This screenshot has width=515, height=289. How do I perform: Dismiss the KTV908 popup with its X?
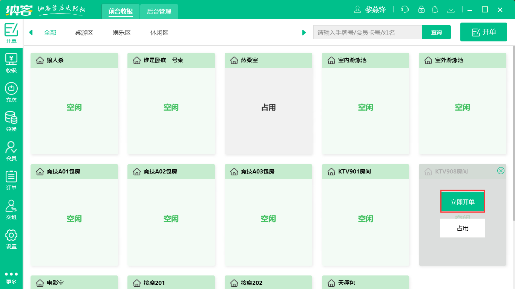(501, 170)
